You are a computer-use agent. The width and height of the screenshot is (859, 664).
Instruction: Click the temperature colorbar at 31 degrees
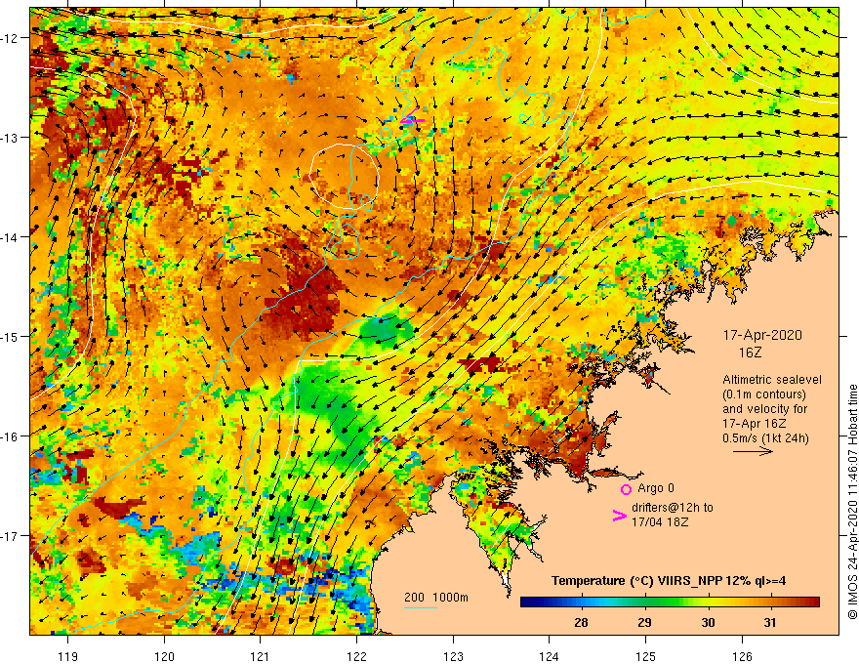(771, 602)
